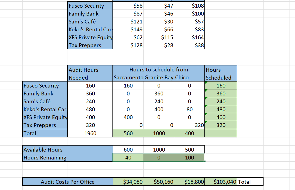Select the 400 Chico total cell
This screenshot has width=295, height=190.
(189, 133)
